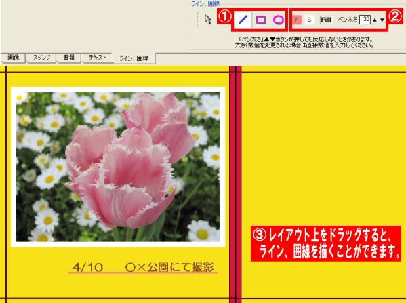This screenshot has width=406, height=303.
Task: Open the スタンプ tab
Action: pyautogui.click(x=41, y=58)
